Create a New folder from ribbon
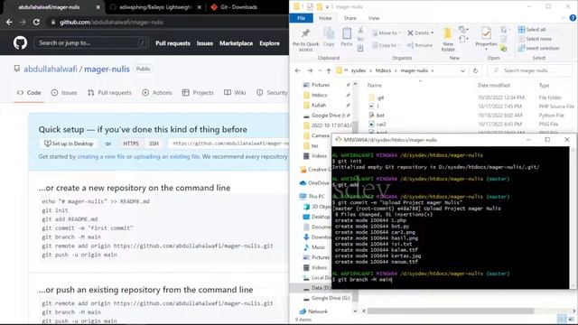The height and width of the screenshot is (325, 578). (x=448, y=40)
